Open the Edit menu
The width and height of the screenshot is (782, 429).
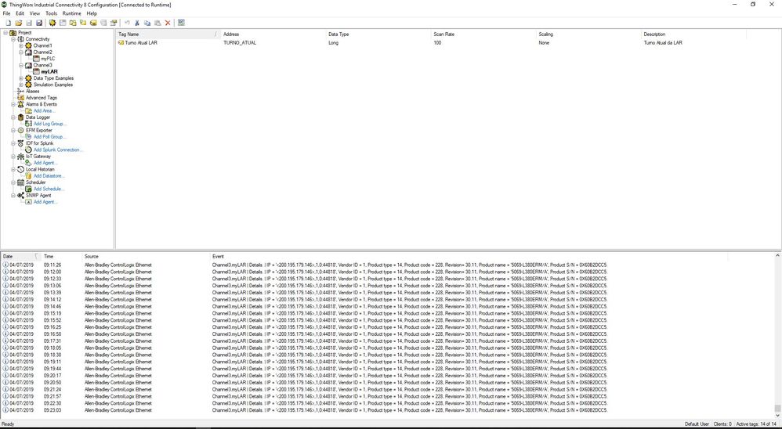(x=20, y=13)
